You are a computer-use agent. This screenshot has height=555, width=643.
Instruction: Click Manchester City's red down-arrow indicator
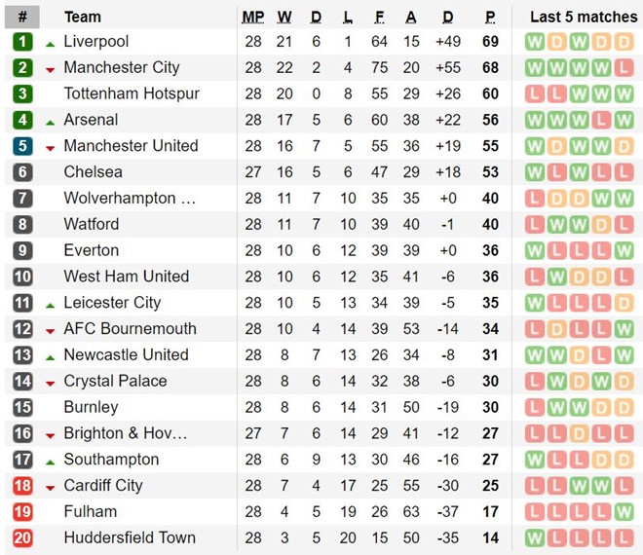click(x=50, y=69)
